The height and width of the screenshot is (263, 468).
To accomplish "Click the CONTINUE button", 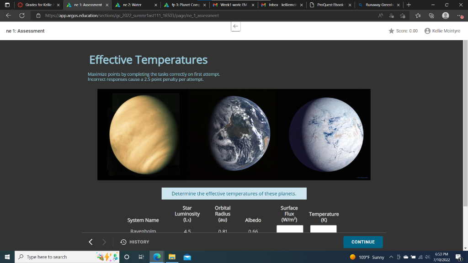I will click(363, 242).
